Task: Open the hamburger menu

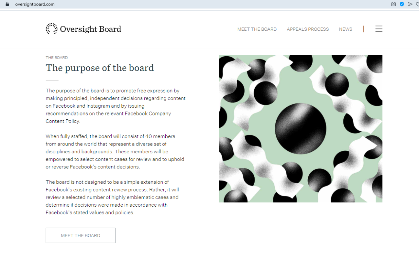Action: 379,29
